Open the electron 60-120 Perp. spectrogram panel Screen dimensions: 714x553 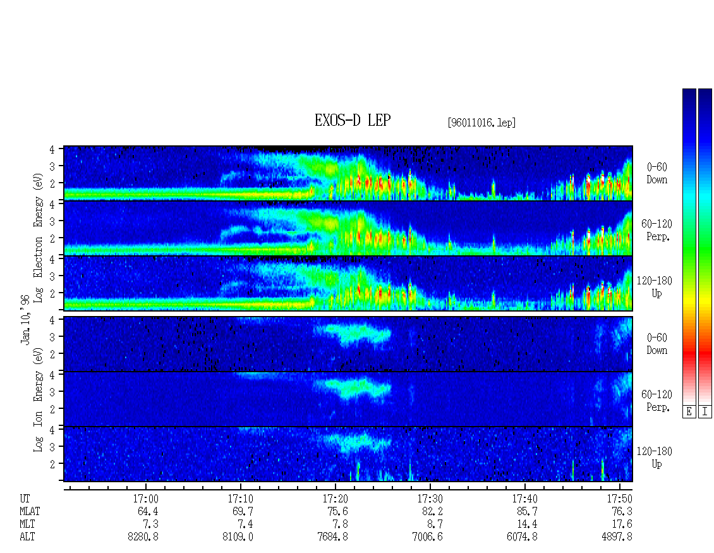(x=348, y=228)
